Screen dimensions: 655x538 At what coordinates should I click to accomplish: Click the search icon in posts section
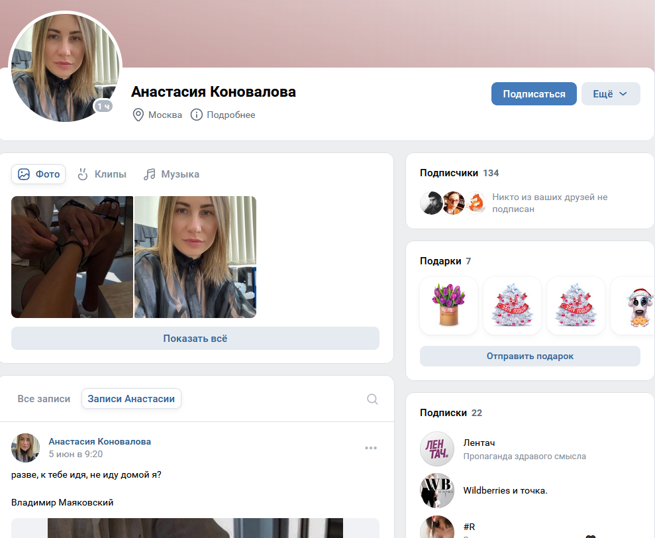point(372,400)
